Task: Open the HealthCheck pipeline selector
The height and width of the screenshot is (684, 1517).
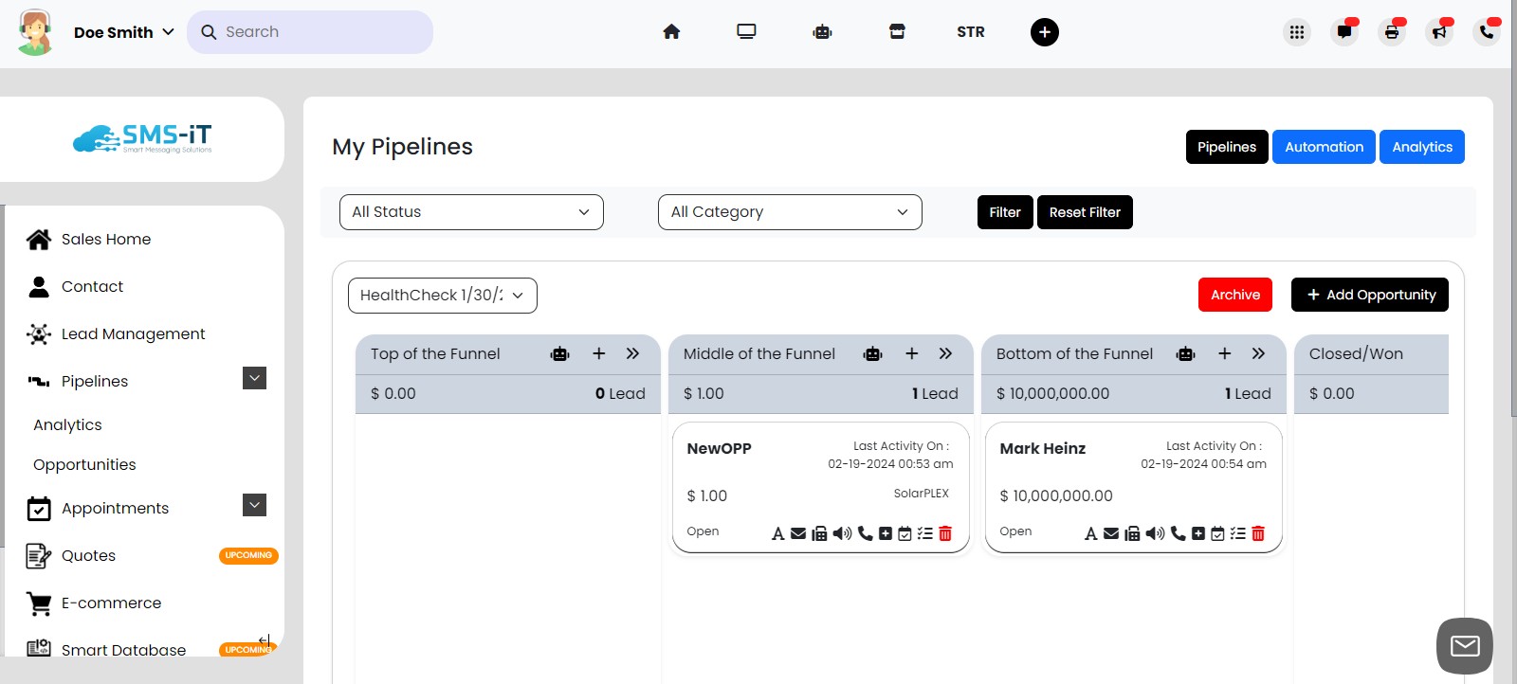Action: tap(442, 296)
